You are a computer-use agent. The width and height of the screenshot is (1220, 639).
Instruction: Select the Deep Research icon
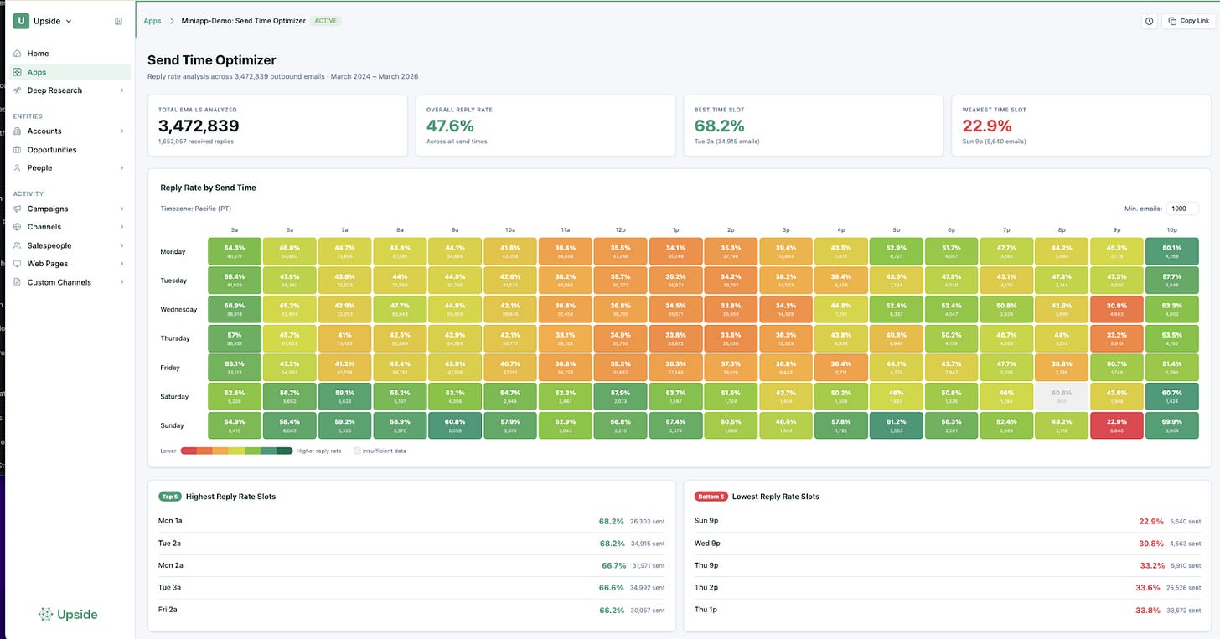pos(18,90)
